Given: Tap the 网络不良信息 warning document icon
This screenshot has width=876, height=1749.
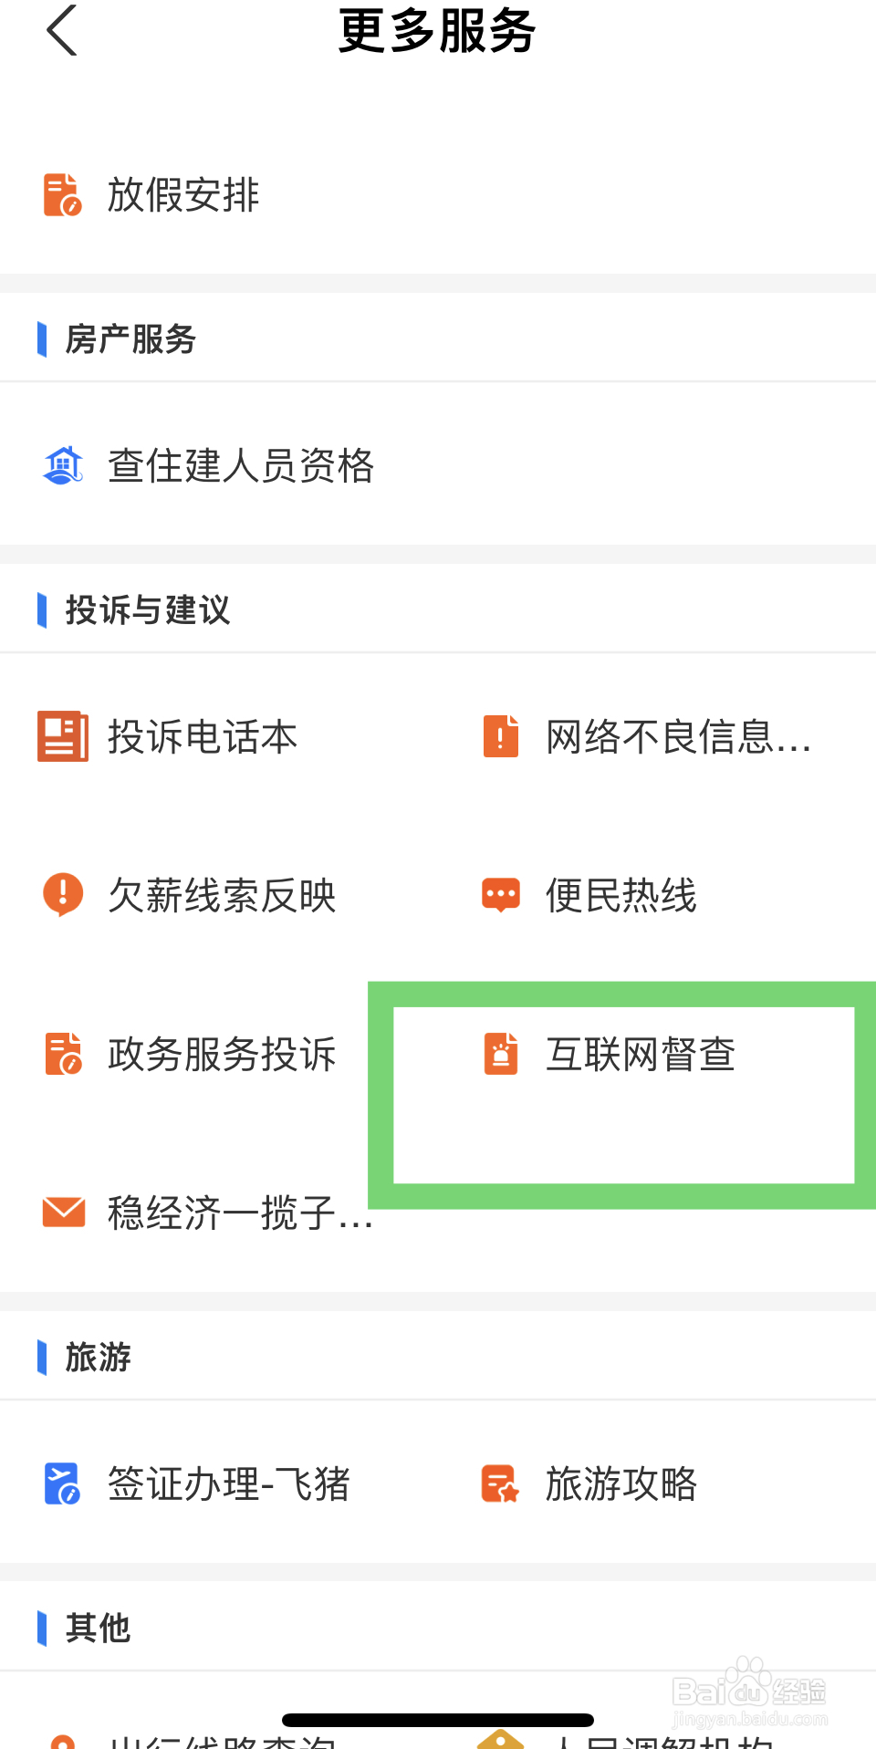Looking at the screenshot, I should click(501, 736).
